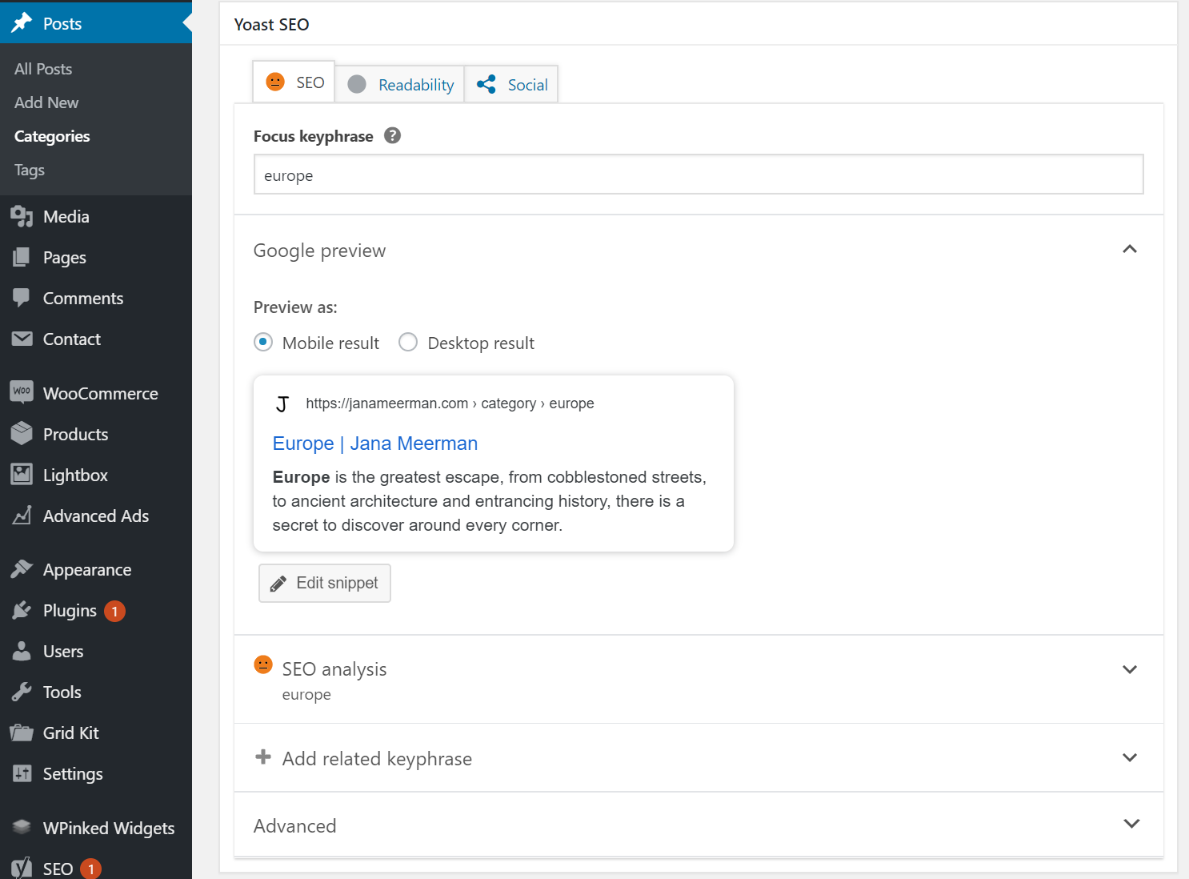Expand Add related keyphrase chevron
The width and height of the screenshot is (1189, 879).
tap(1130, 757)
